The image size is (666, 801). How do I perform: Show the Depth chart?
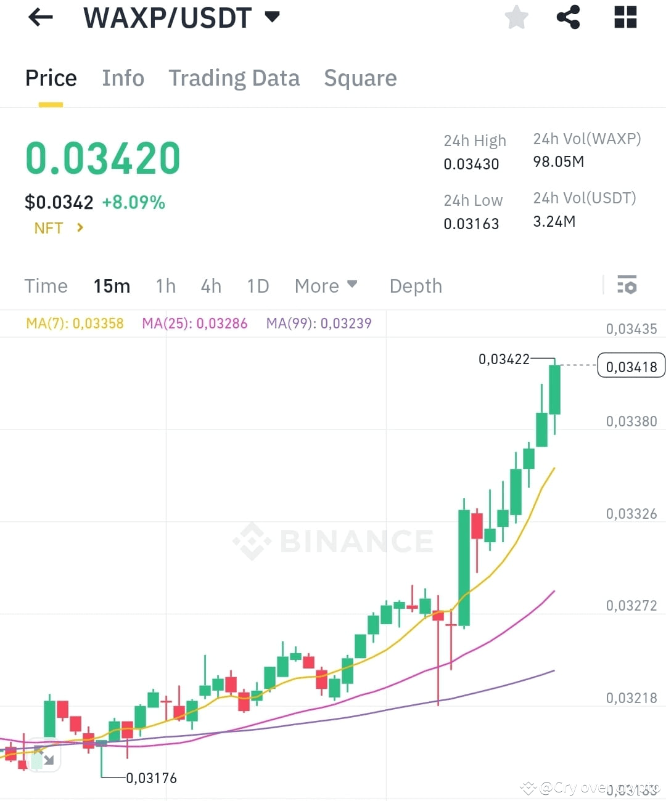coord(416,286)
